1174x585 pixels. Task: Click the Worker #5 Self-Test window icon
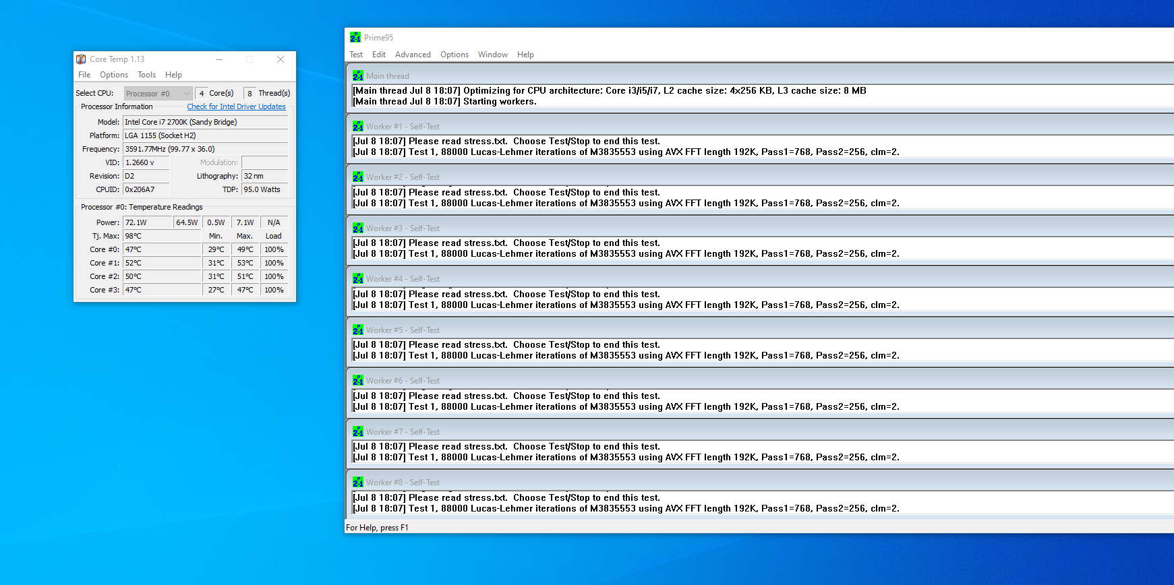pyautogui.click(x=358, y=330)
